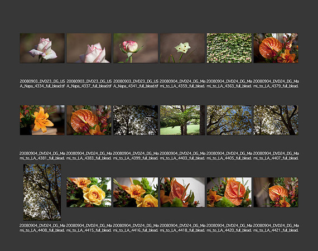This screenshot has height=251, width=318.
Task: Click filename label mi_to_LA_4381_full_bleed
Action: tap(42, 158)
